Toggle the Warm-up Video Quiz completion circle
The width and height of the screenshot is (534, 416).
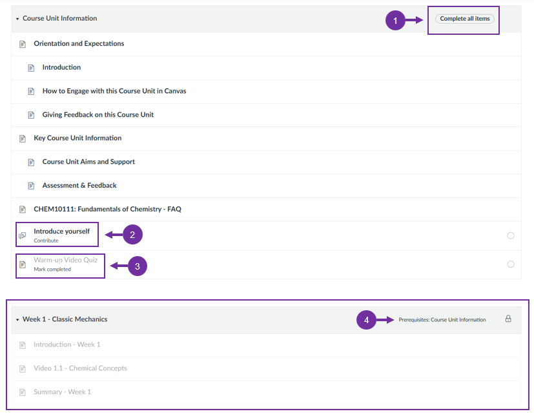coord(511,264)
